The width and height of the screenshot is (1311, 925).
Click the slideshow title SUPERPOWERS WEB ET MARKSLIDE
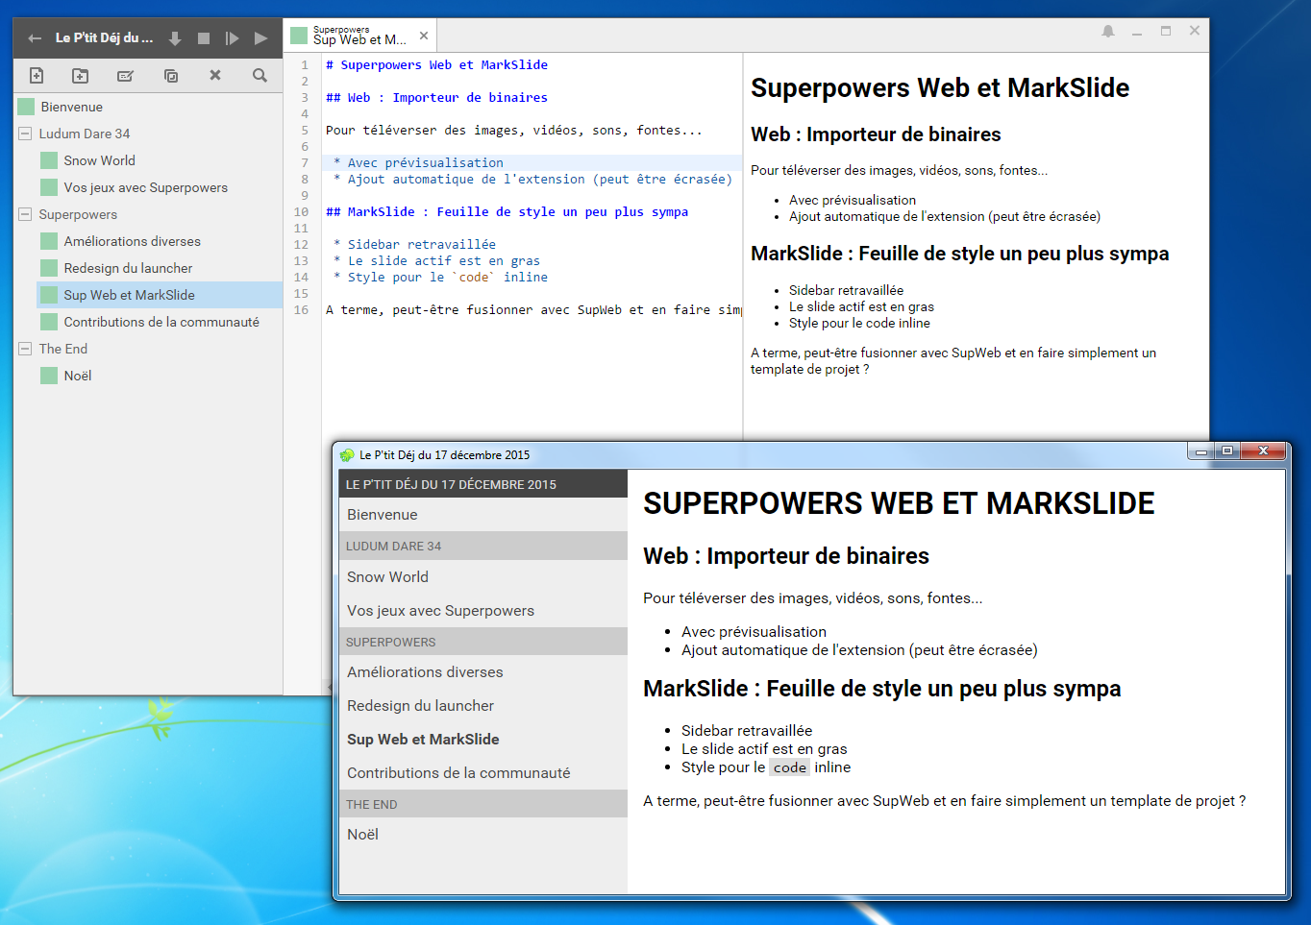899,503
